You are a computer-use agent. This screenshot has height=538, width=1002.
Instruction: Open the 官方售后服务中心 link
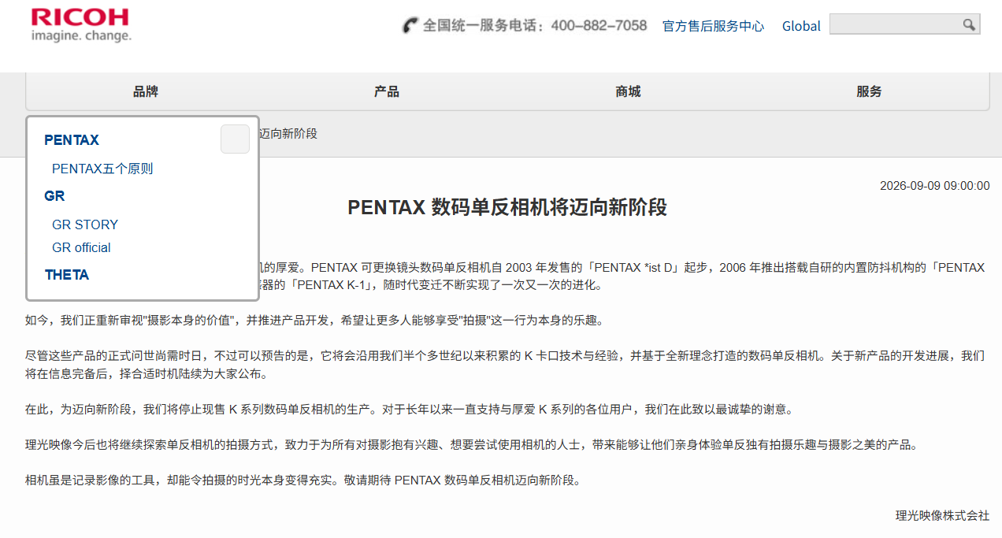point(713,26)
